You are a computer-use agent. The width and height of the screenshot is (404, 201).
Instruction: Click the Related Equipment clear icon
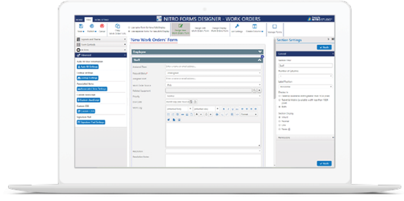(259, 91)
